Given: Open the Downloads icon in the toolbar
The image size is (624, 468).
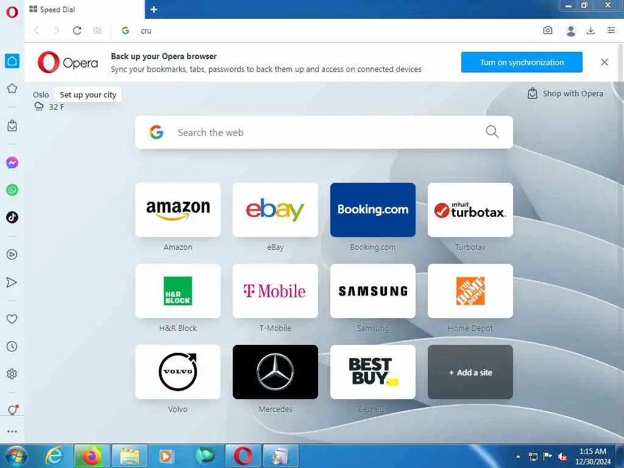Looking at the screenshot, I should point(590,30).
